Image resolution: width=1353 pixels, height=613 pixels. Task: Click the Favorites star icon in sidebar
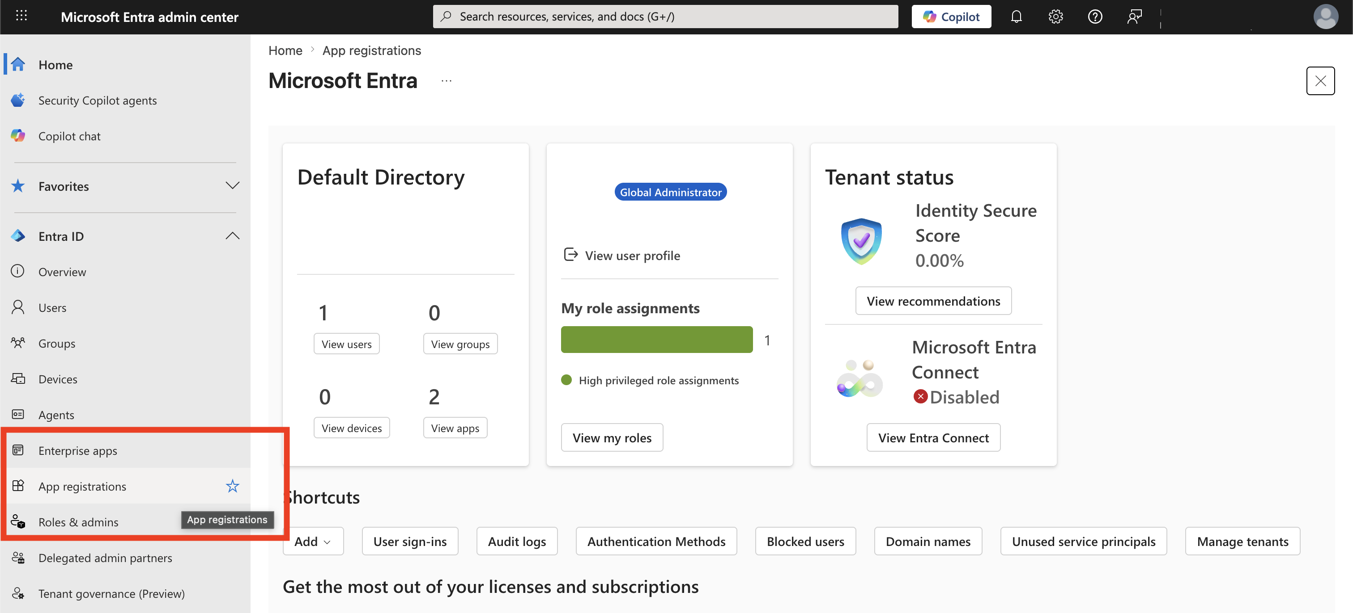coord(18,186)
